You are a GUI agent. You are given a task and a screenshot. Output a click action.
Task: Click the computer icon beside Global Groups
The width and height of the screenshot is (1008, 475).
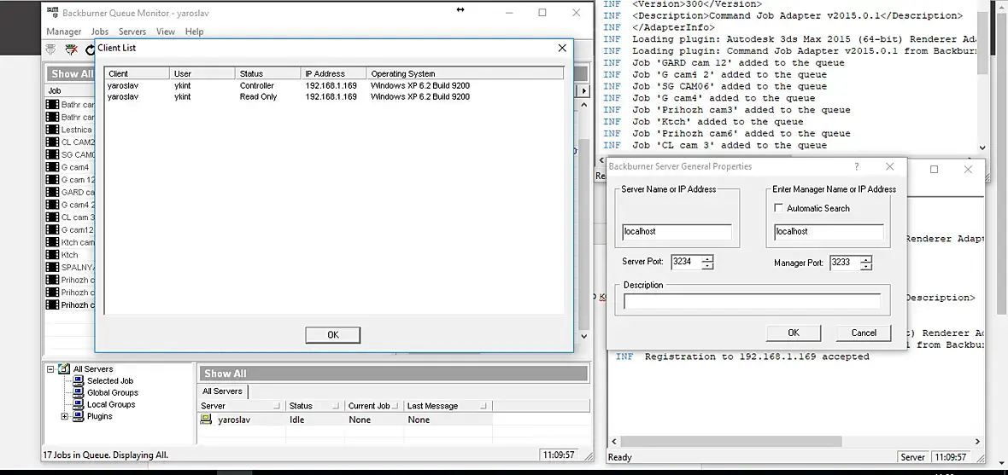point(79,392)
